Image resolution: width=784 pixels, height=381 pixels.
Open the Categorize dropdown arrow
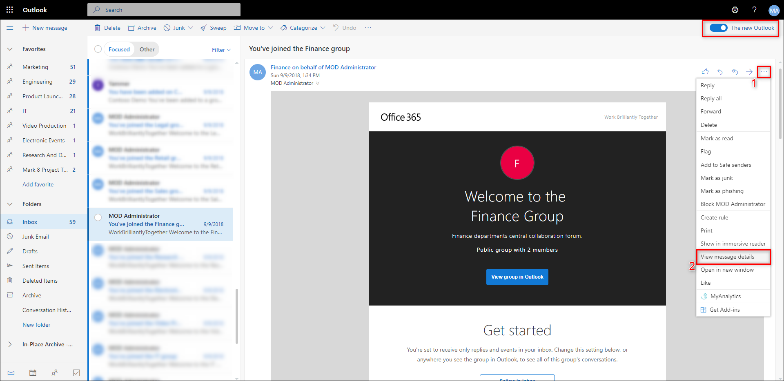pos(323,28)
